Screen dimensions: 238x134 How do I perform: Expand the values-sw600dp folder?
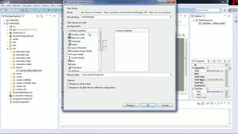[11, 80]
